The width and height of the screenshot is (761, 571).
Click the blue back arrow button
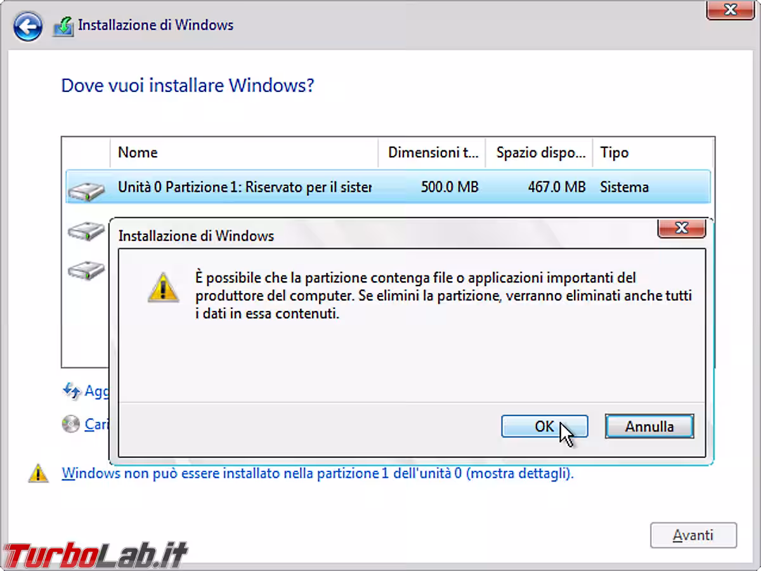tap(28, 27)
